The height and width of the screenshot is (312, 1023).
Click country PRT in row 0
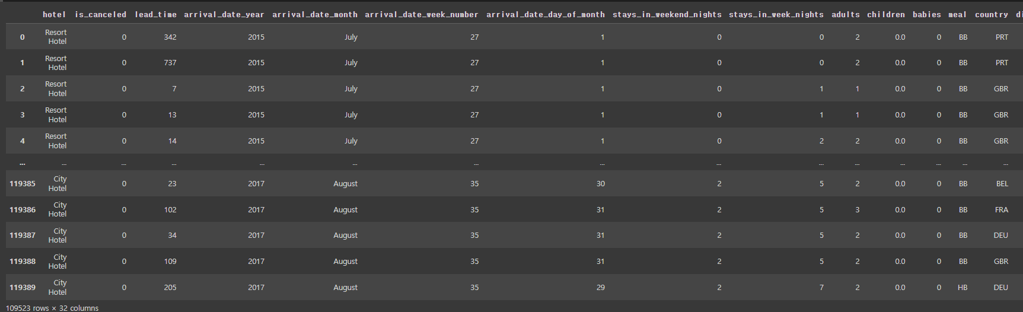coord(1002,37)
